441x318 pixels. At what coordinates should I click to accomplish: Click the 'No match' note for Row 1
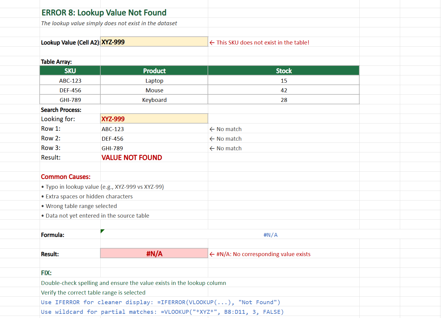[226, 129]
